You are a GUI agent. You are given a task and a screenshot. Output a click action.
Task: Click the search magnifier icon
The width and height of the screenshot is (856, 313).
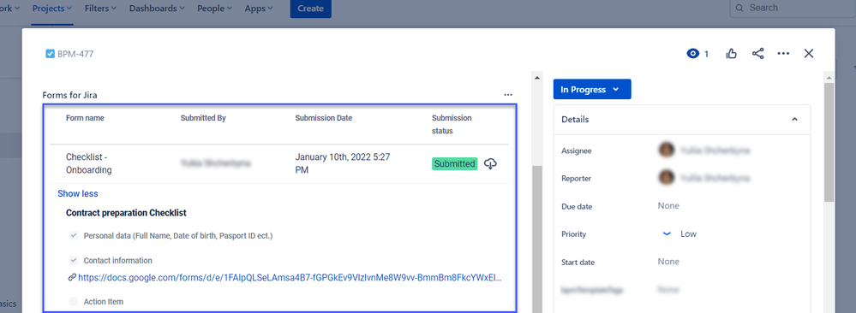(x=739, y=9)
